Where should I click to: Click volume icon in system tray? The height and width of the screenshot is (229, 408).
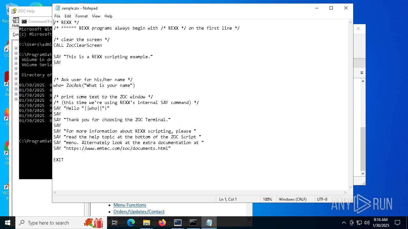[x=367, y=223]
